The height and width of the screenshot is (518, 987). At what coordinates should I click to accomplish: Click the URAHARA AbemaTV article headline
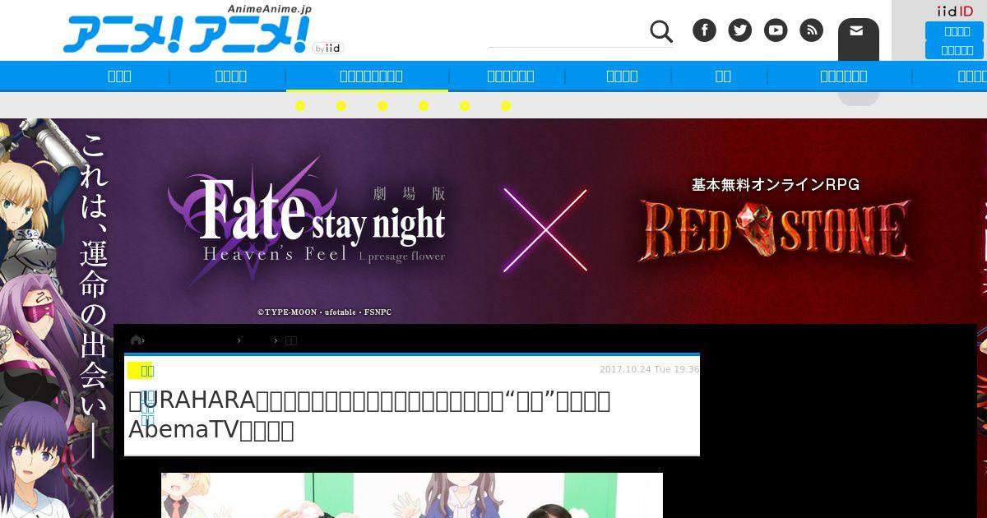(369, 414)
